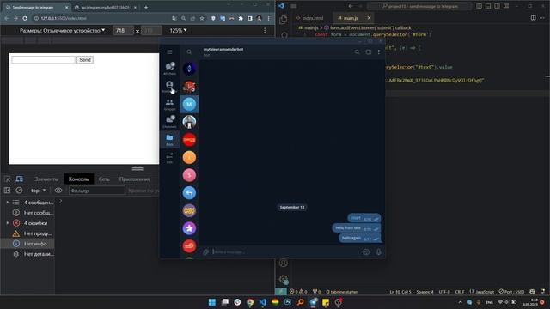550x309 pixels.
Task: Click Port : 5500 in VS Code status bar
Action: tap(512, 292)
